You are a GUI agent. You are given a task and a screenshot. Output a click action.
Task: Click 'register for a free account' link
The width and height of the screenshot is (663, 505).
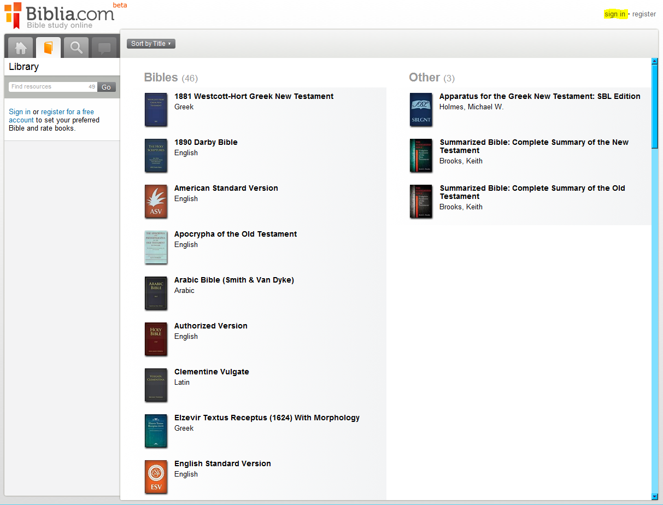point(51,116)
